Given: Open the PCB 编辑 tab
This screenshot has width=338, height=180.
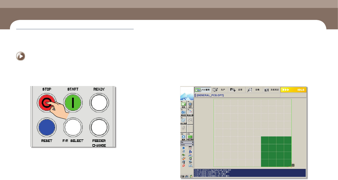Looking at the screenshot, I should pos(203,90).
